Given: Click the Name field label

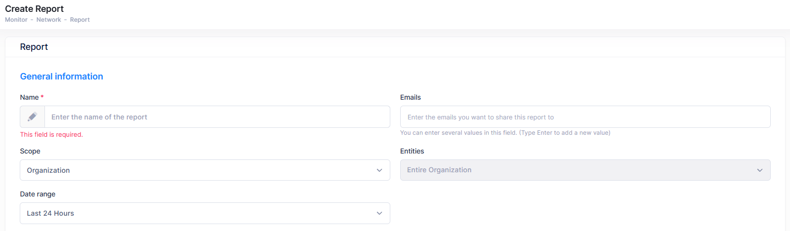Looking at the screenshot, I should pos(29,97).
